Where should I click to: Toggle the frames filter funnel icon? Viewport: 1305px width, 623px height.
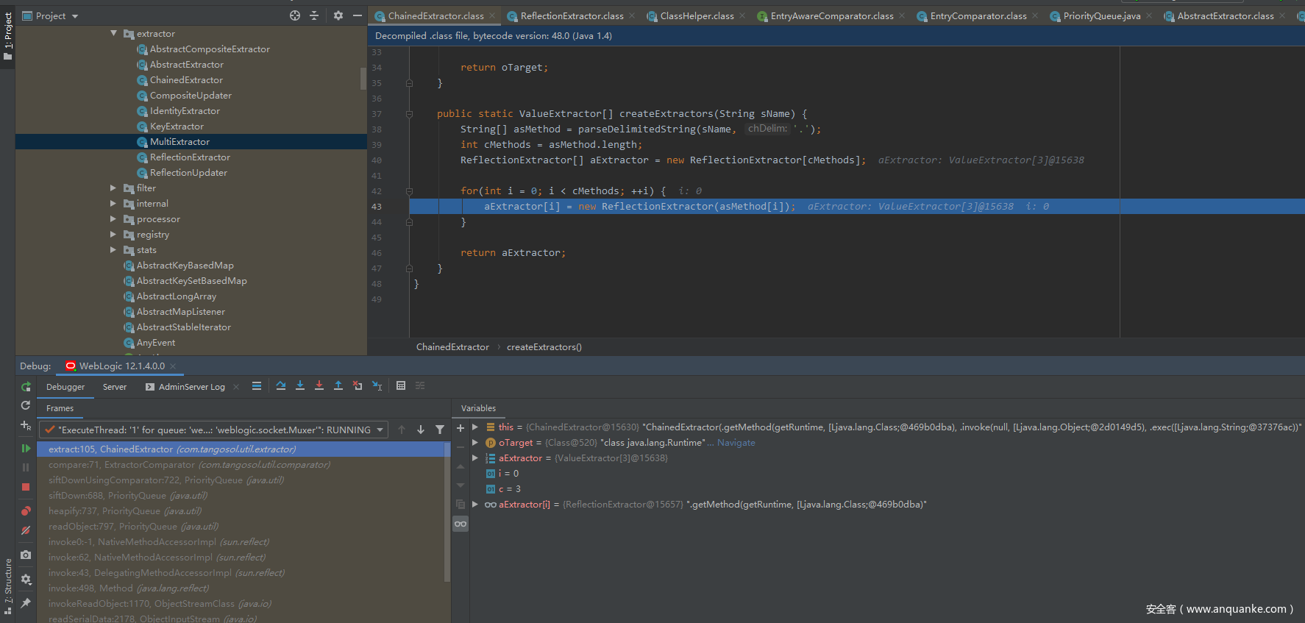tap(440, 430)
